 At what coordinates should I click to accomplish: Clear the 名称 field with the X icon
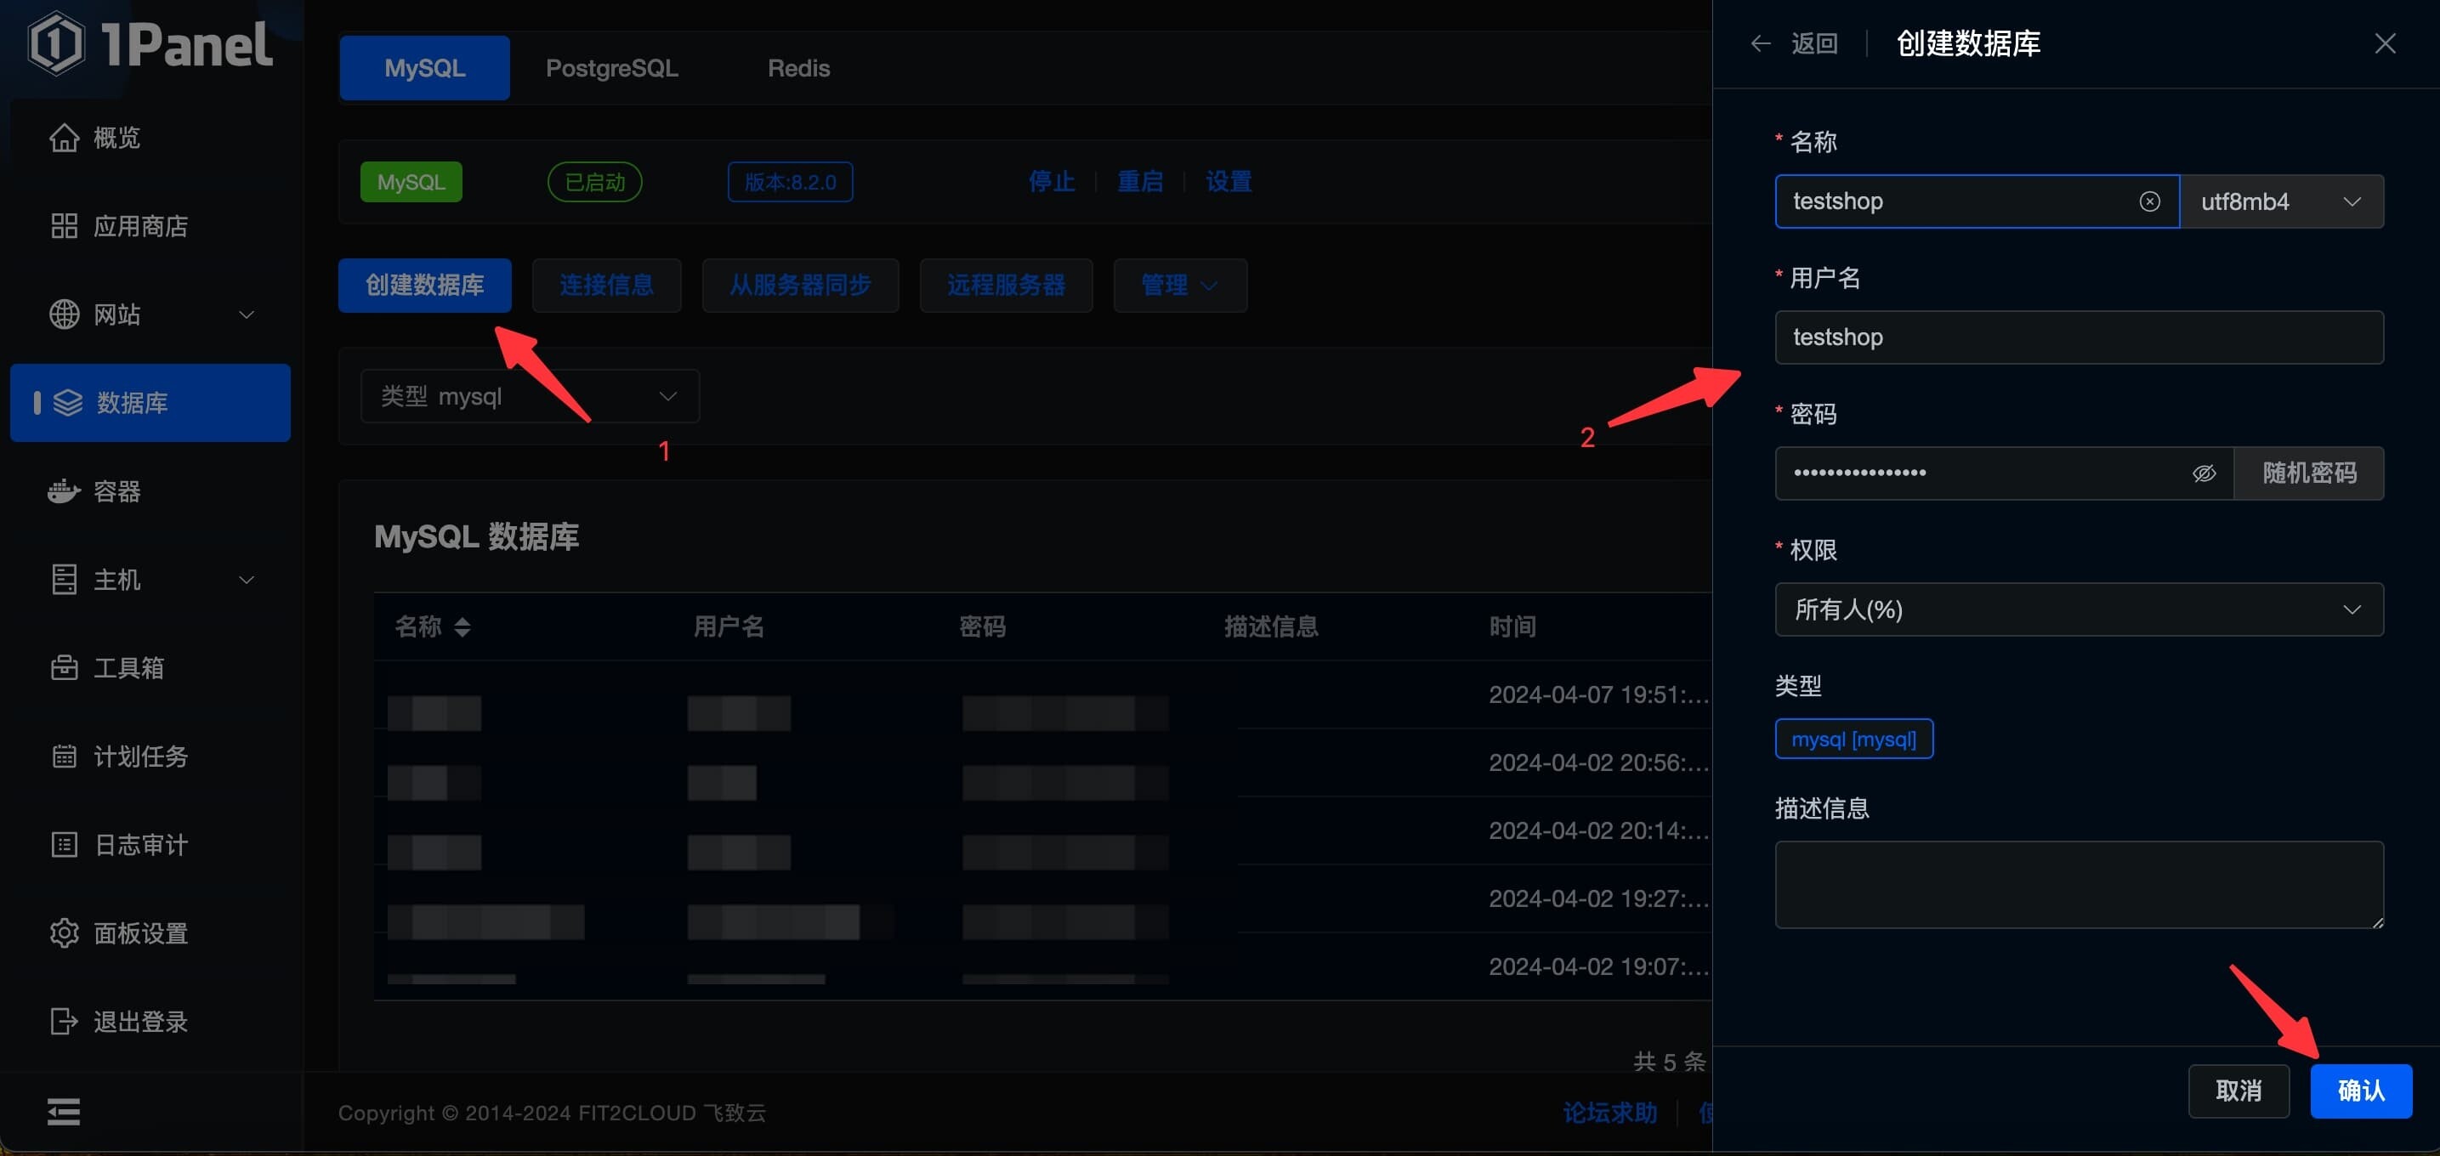[2149, 201]
